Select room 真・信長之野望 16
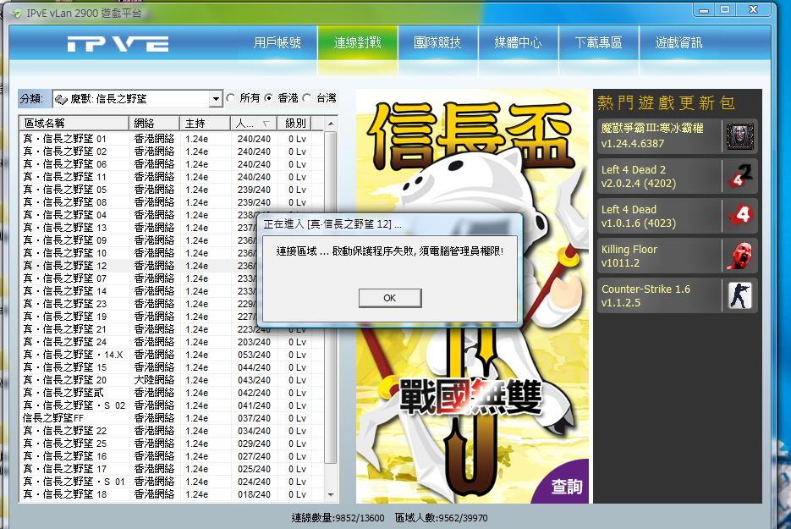791x529 pixels. click(x=172, y=456)
